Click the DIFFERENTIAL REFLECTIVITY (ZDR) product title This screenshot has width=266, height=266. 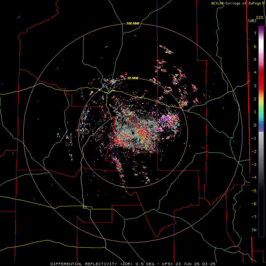pyautogui.click(x=92, y=264)
